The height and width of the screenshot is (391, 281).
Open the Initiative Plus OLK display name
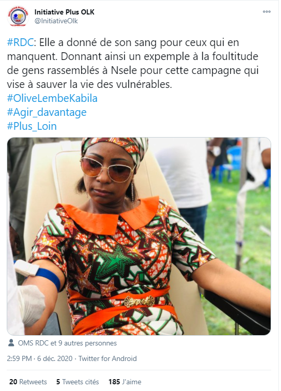click(x=64, y=12)
